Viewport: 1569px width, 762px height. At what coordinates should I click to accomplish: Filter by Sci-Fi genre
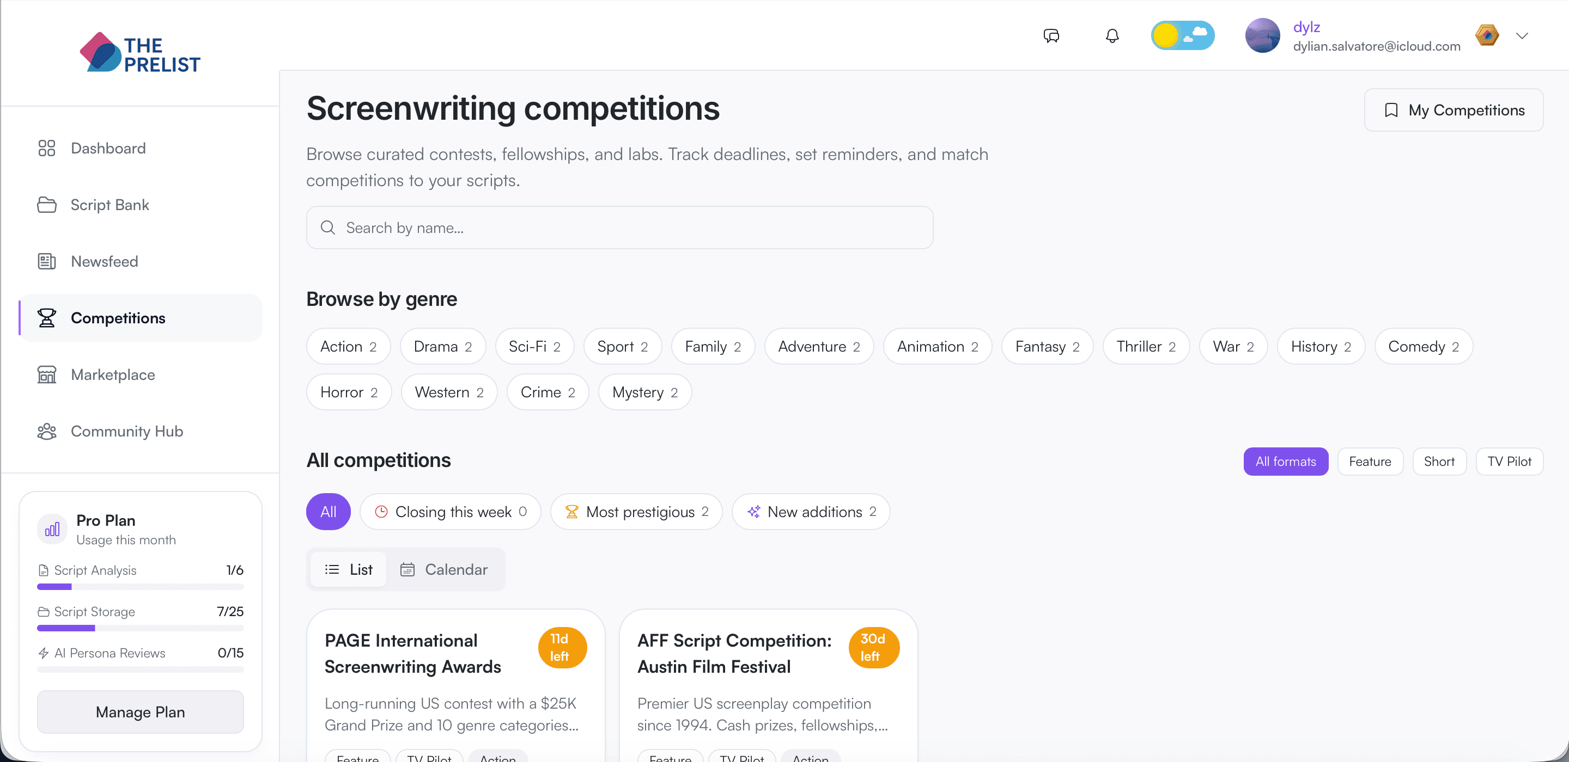[x=534, y=346]
